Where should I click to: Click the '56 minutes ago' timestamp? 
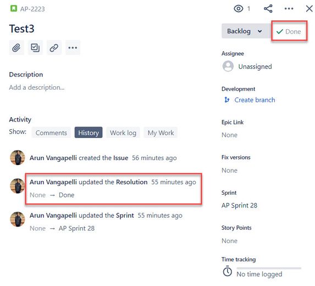[x=154, y=158]
